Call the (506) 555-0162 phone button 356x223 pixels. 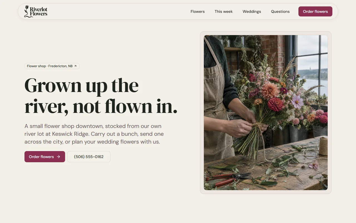pyautogui.click(x=89, y=157)
